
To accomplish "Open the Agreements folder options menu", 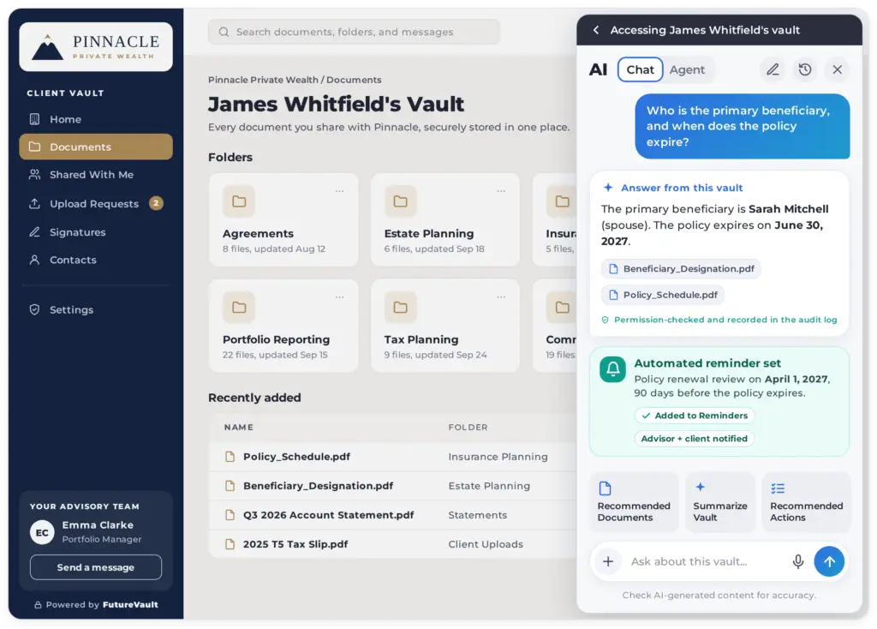I will (x=339, y=191).
